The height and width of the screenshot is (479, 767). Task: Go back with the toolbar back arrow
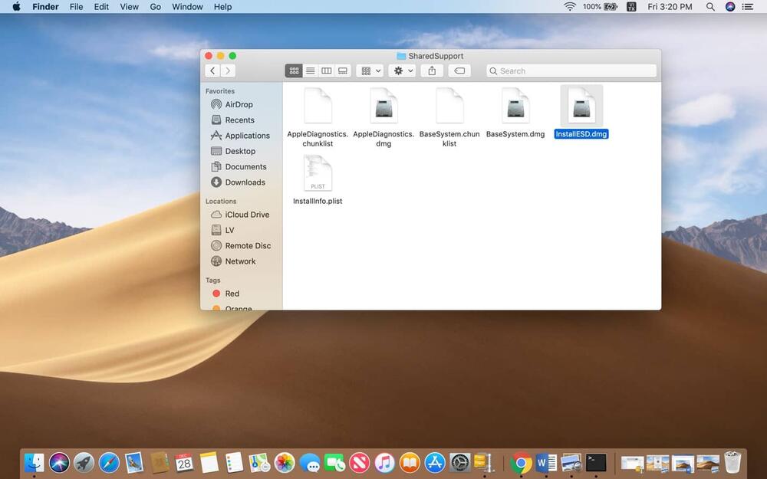pyautogui.click(x=212, y=71)
